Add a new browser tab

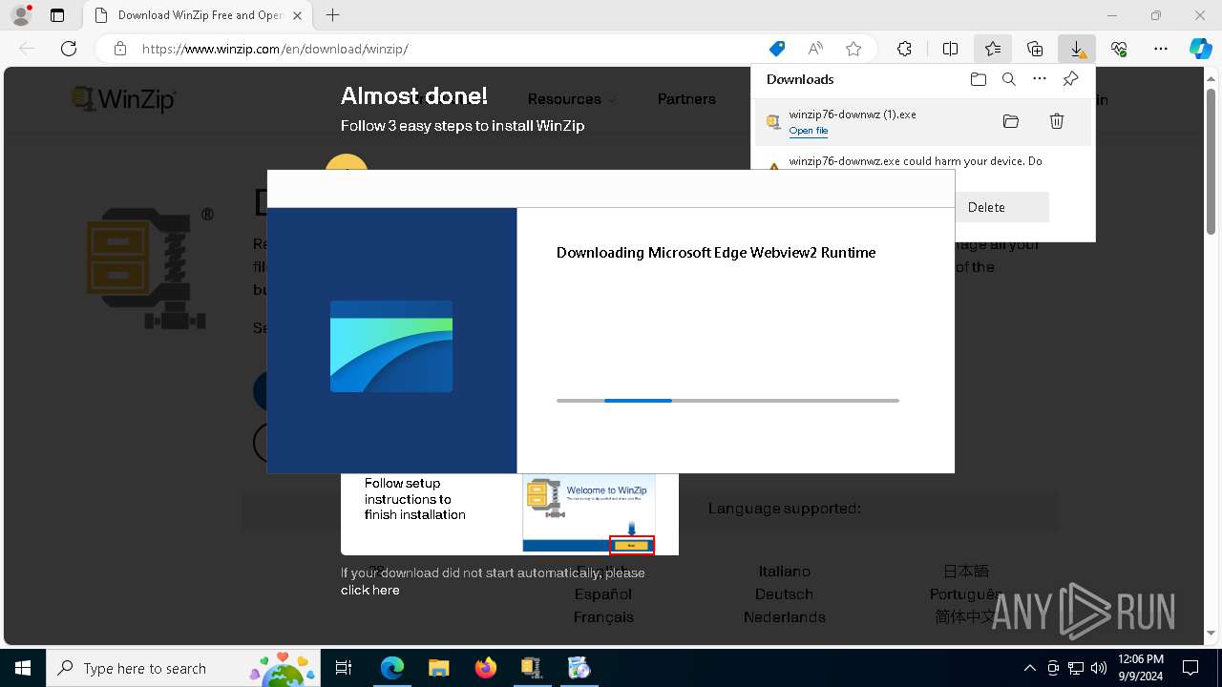click(332, 15)
